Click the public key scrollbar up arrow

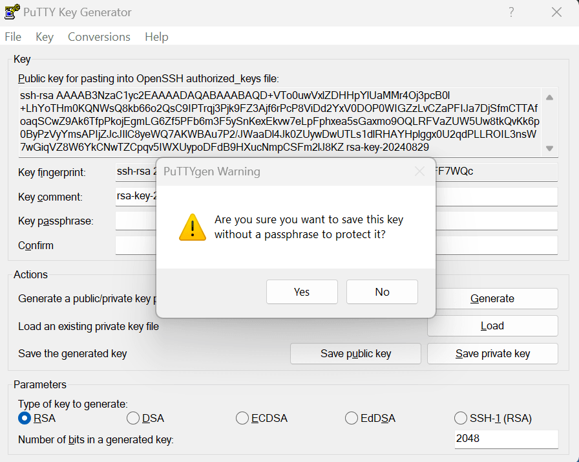tap(549, 97)
